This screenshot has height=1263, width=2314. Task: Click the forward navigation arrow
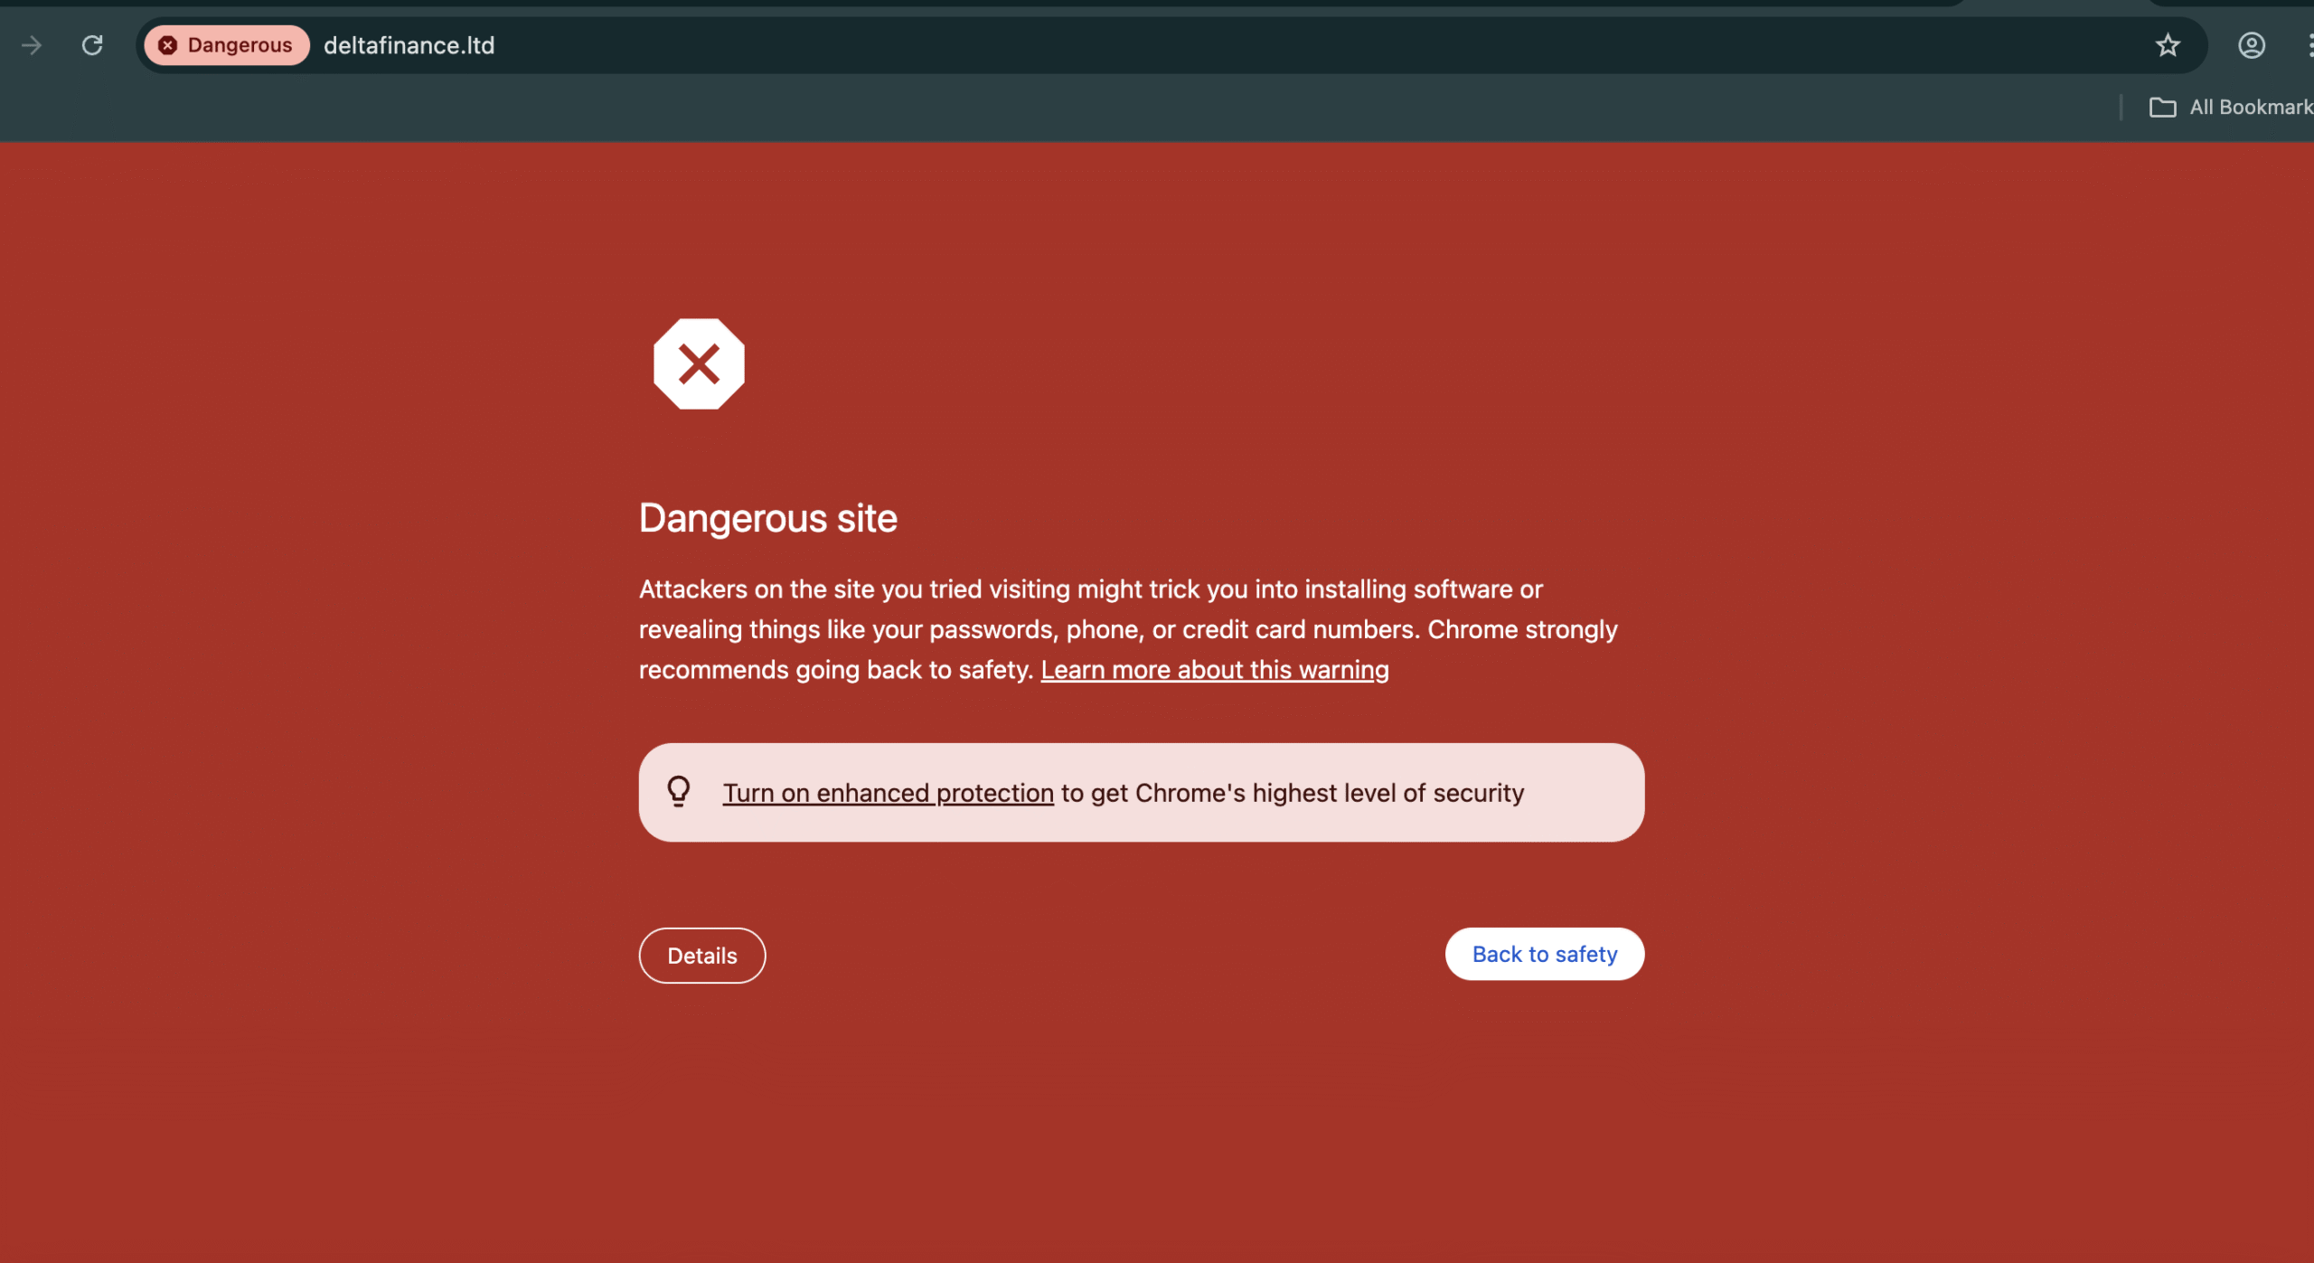point(32,45)
